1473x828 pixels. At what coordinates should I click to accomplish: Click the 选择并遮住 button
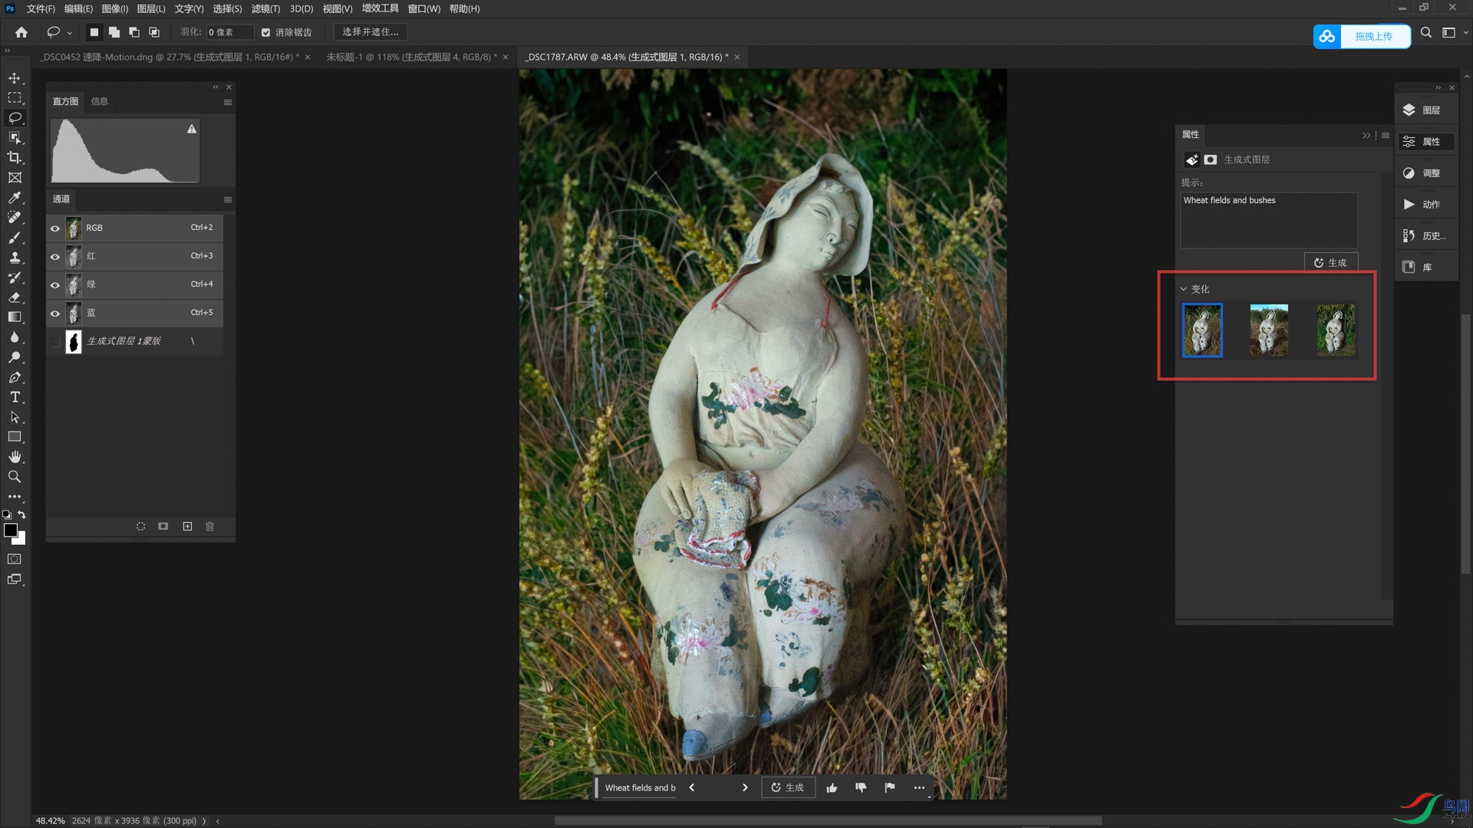click(371, 32)
